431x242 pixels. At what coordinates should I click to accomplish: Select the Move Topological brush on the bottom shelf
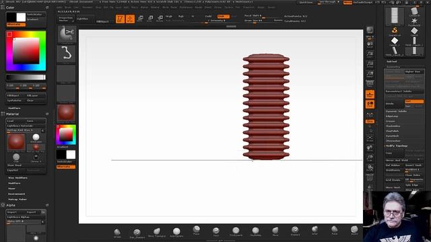click(x=157, y=232)
